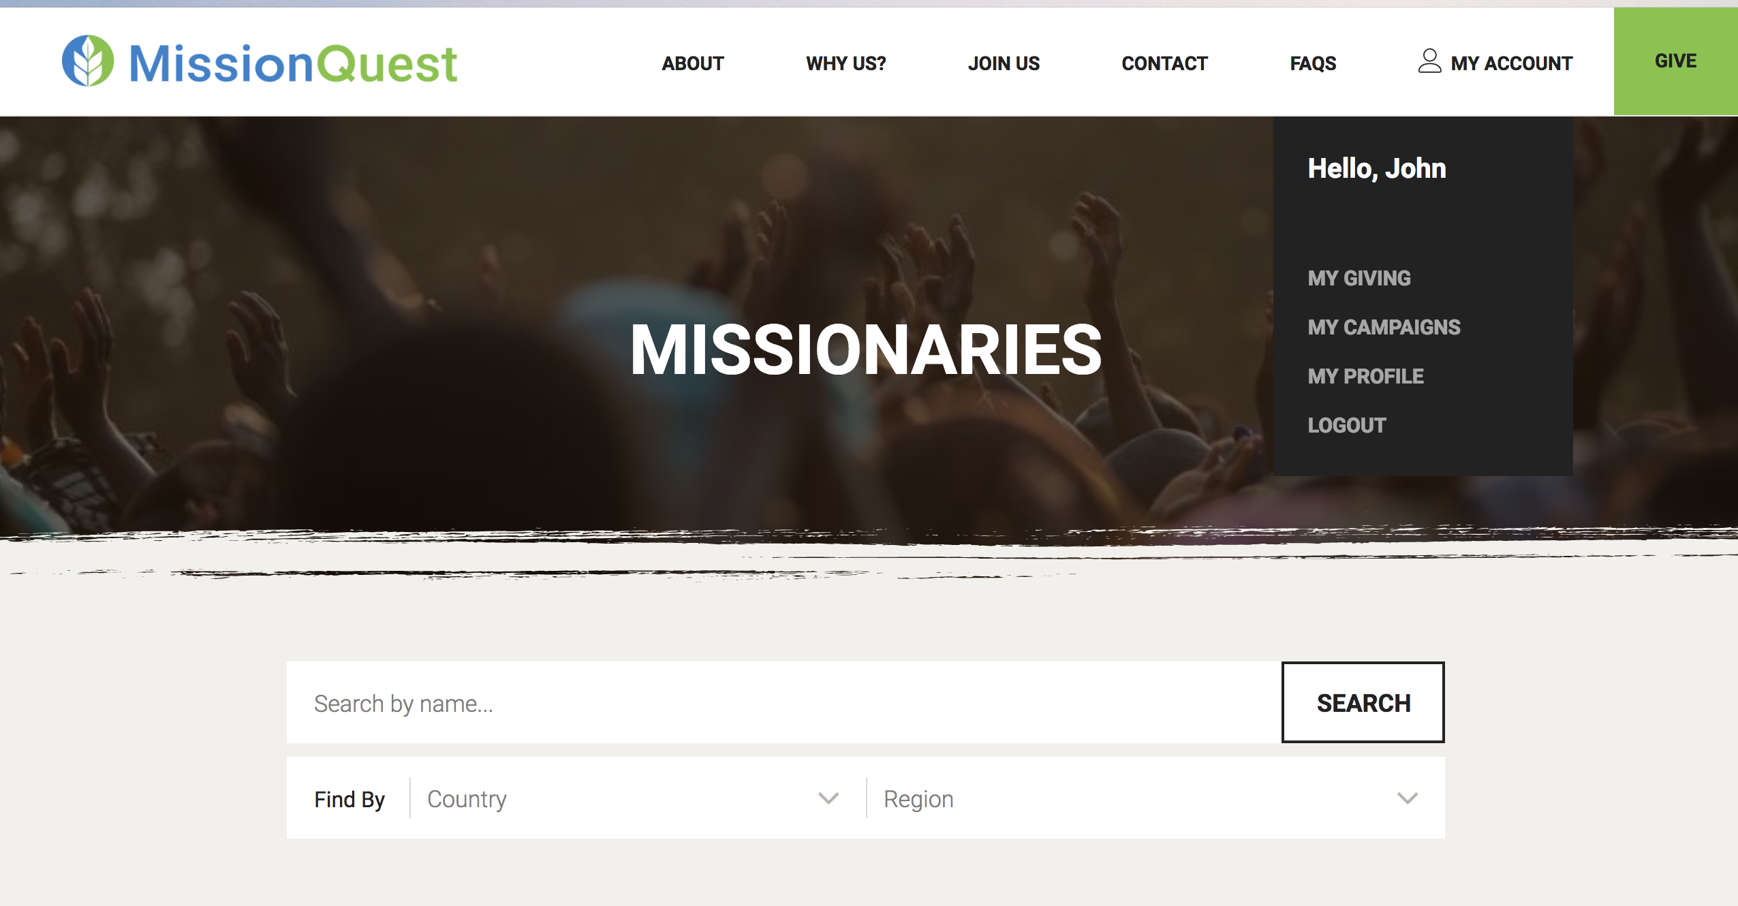Click the user profile icon beside My Account
The height and width of the screenshot is (906, 1738).
(1429, 61)
